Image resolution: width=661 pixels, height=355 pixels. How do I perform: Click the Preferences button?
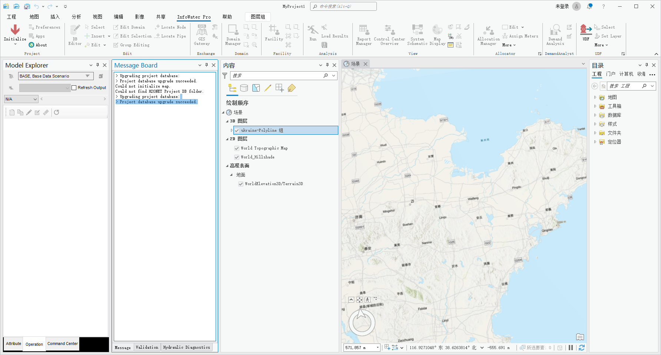click(44, 27)
